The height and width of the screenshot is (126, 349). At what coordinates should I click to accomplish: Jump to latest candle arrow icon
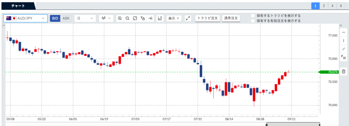(x=150, y=18)
